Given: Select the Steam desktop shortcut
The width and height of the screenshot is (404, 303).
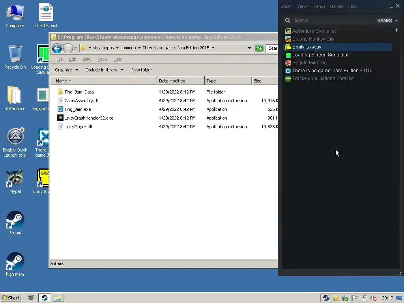Looking at the screenshot, I should [x=15, y=223].
